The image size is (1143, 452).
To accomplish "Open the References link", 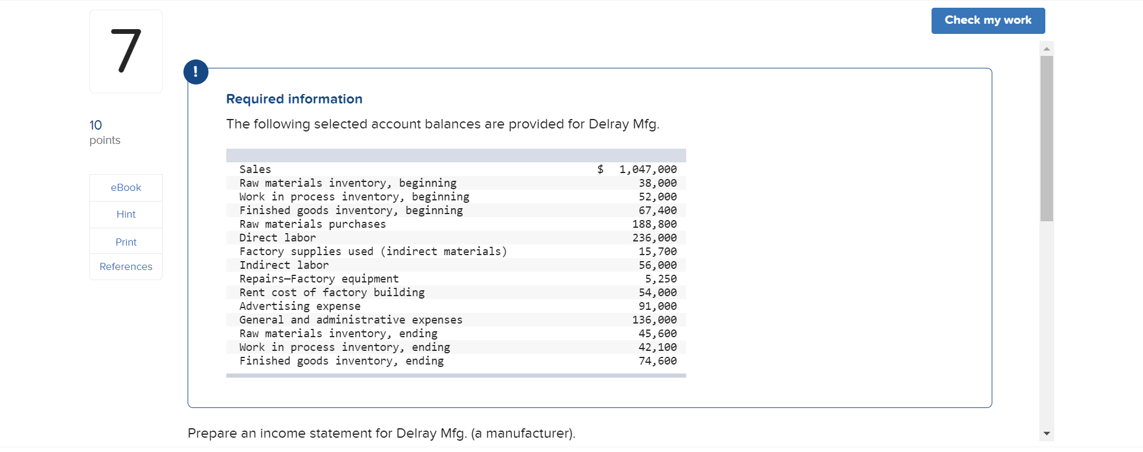I will tap(126, 266).
